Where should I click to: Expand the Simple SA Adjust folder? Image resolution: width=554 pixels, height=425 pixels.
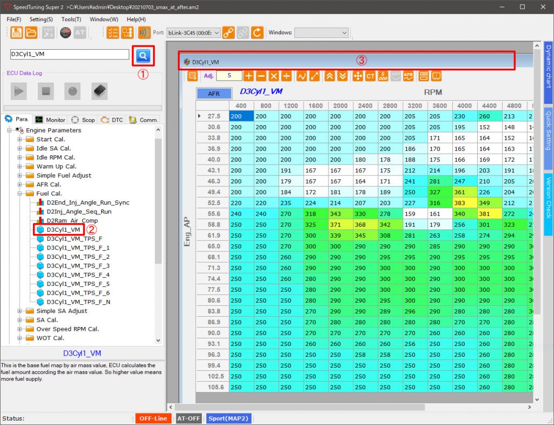click(20, 311)
